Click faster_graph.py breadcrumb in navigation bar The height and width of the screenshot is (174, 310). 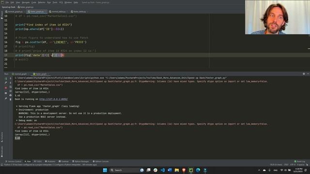click(26, 7)
